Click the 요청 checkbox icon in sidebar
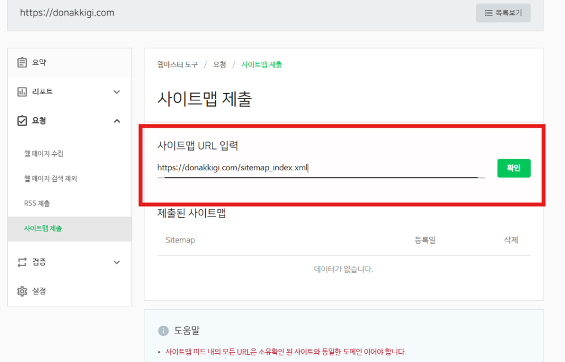 pos(22,121)
